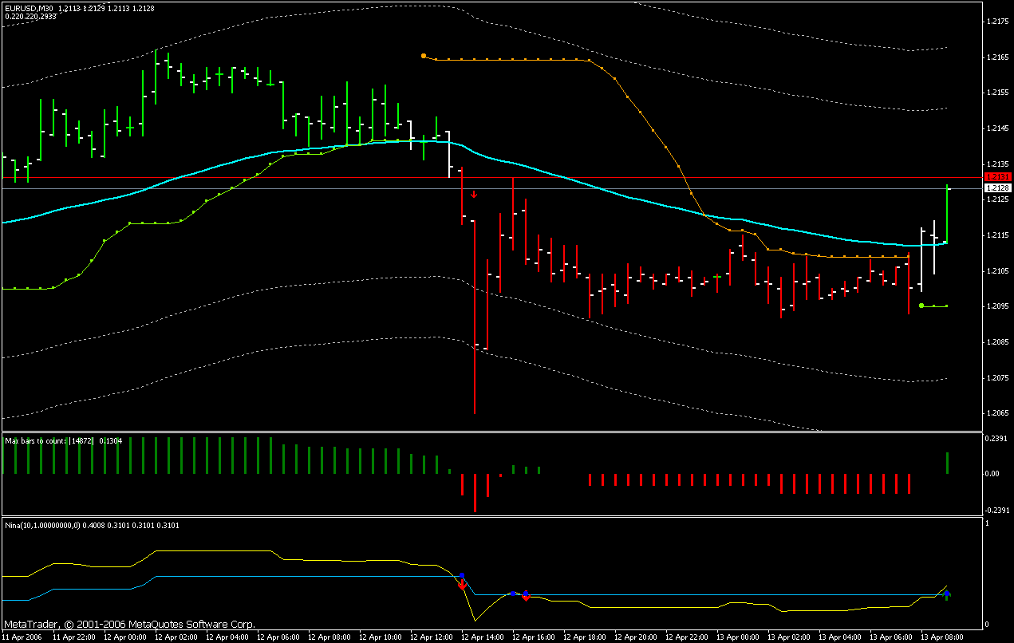Click the 1.2075 price axis label
This screenshot has height=643, width=1014.
[997, 377]
